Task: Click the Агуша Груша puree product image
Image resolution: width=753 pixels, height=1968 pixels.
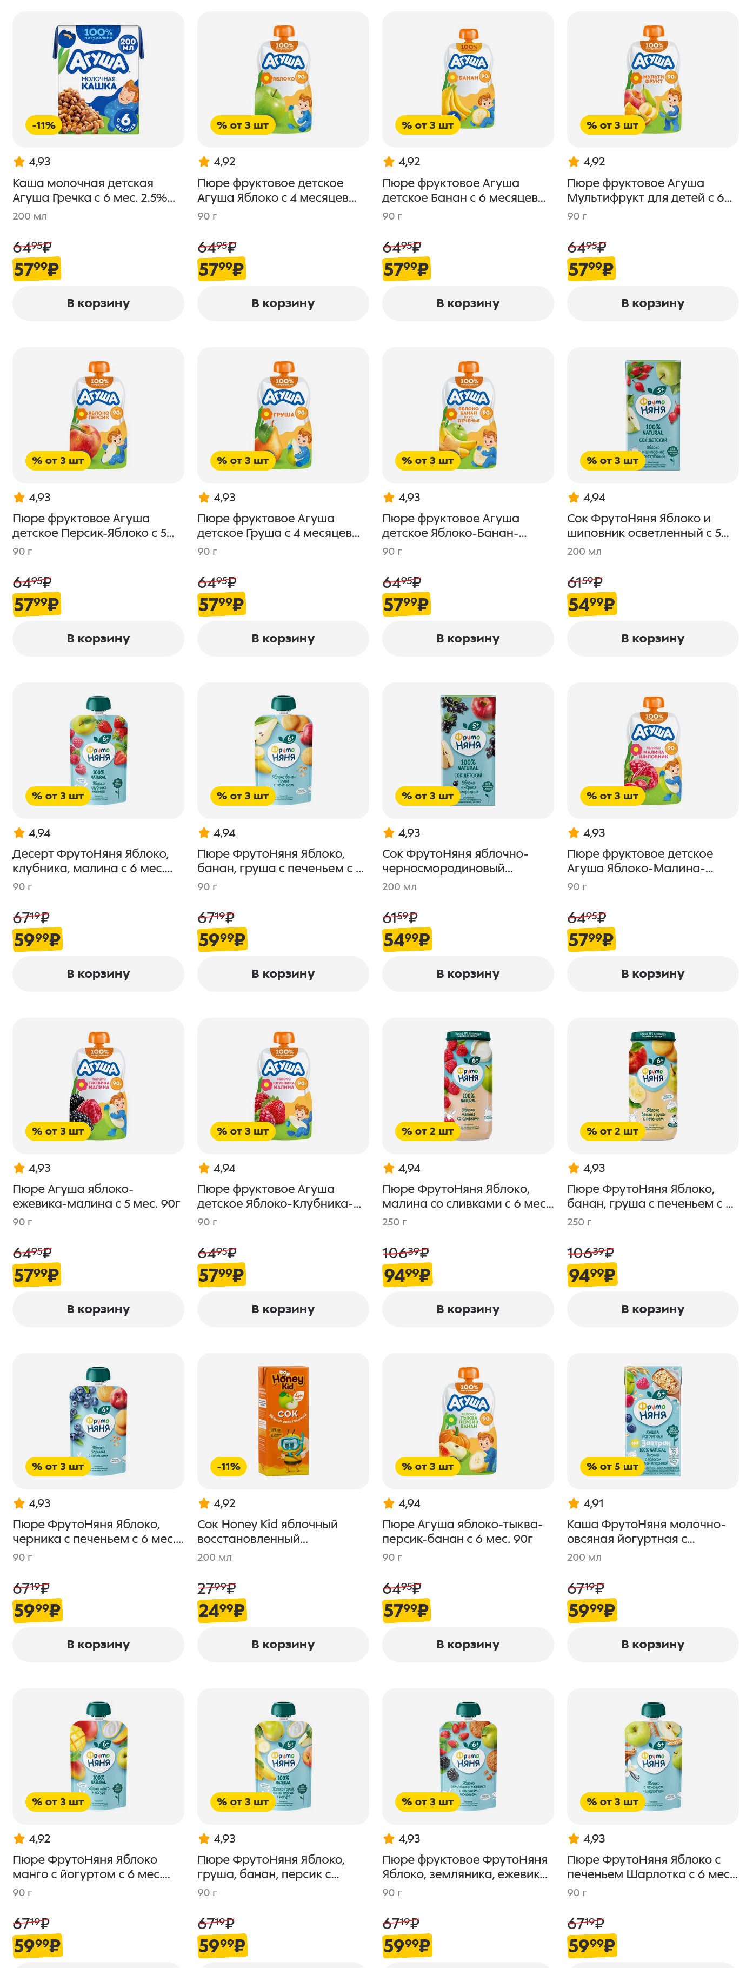Action: click(x=283, y=415)
